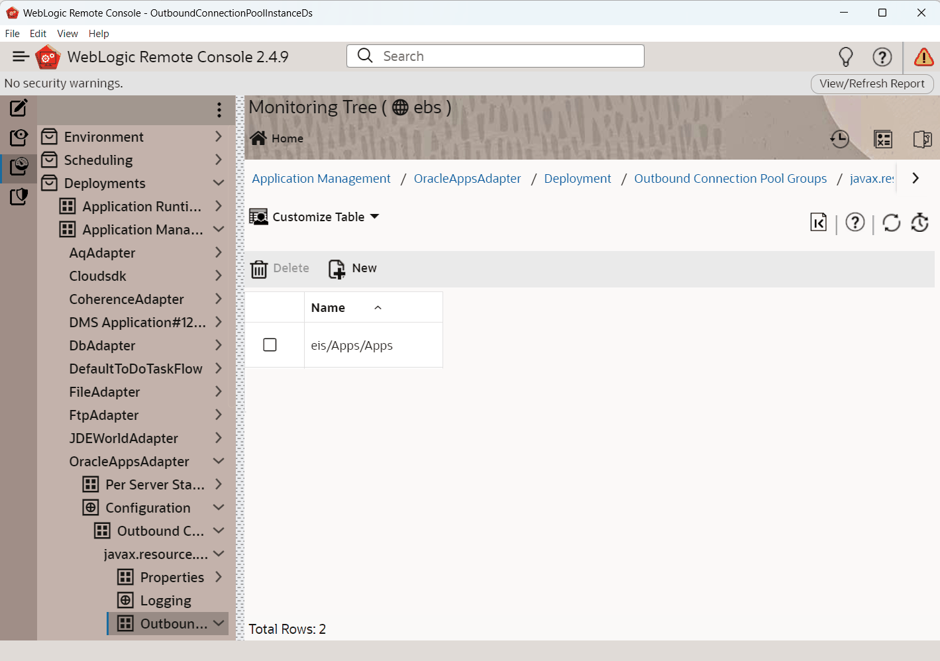
Task: Select the CoherenceAdapter tree item
Action: coord(127,299)
